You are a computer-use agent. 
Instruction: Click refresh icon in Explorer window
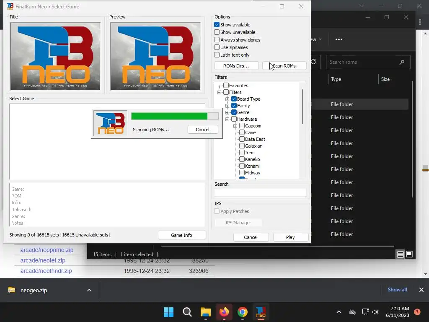(x=313, y=62)
